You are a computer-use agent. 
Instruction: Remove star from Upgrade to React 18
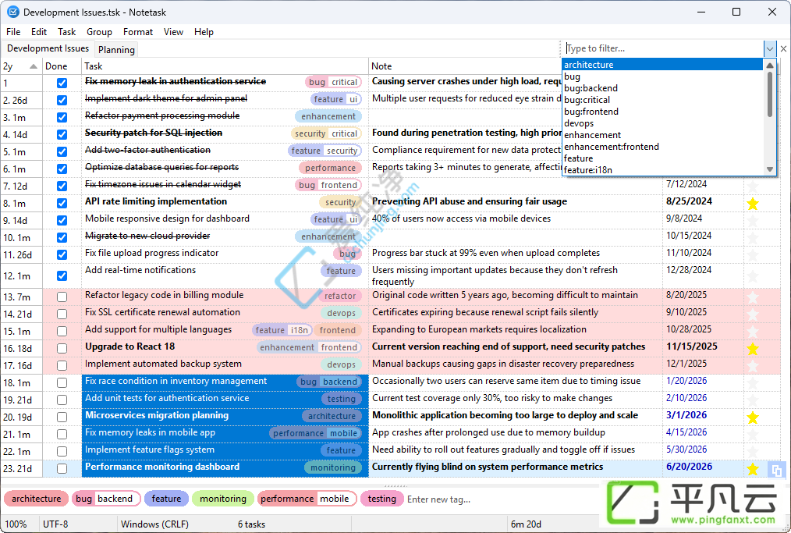click(x=753, y=349)
